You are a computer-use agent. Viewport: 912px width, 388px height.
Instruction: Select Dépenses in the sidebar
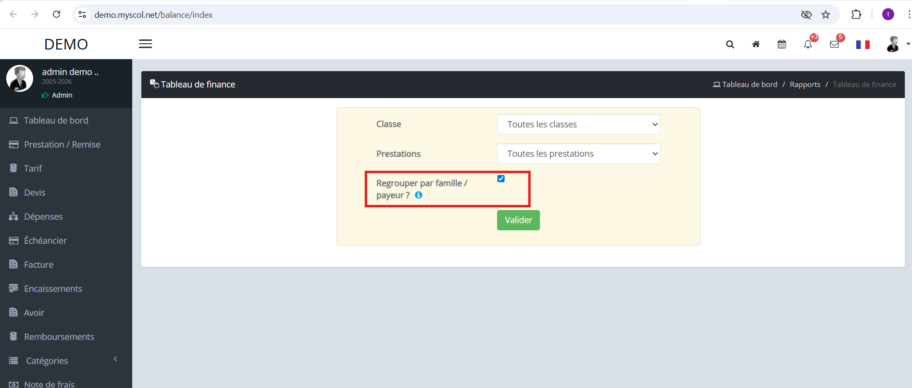pos(43,216)
